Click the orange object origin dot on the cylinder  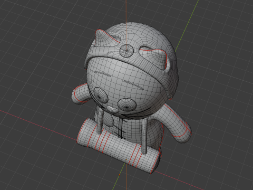[126, 159]
